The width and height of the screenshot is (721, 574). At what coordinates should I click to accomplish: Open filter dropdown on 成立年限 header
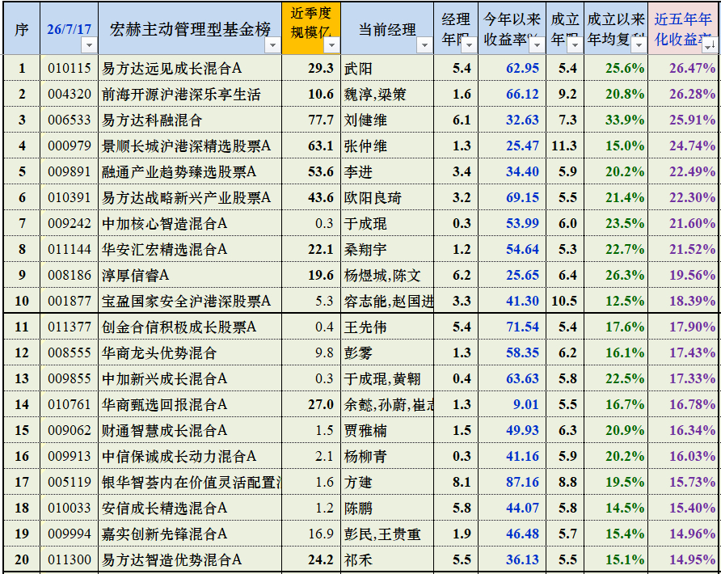click(575, 45)
